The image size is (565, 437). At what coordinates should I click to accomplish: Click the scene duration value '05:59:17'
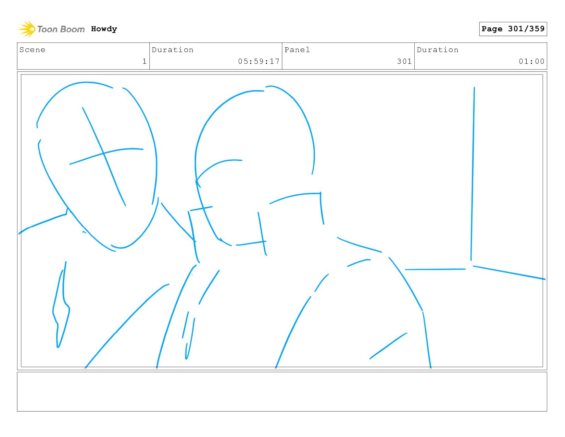tap(259, 61)
